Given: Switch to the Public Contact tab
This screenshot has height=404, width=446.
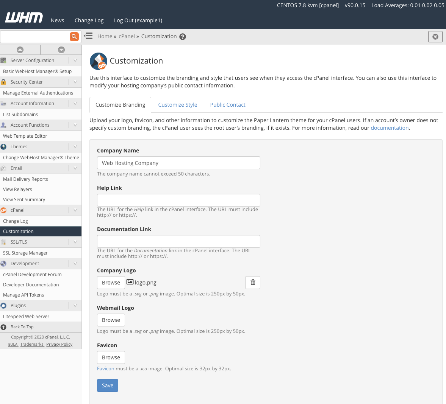Looking at the screenshot, I should click(228, 105).
